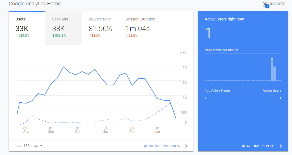Click the red Session Duration decrease arrow
Screen dimensions: 292x155
click(x=127, y=35)
